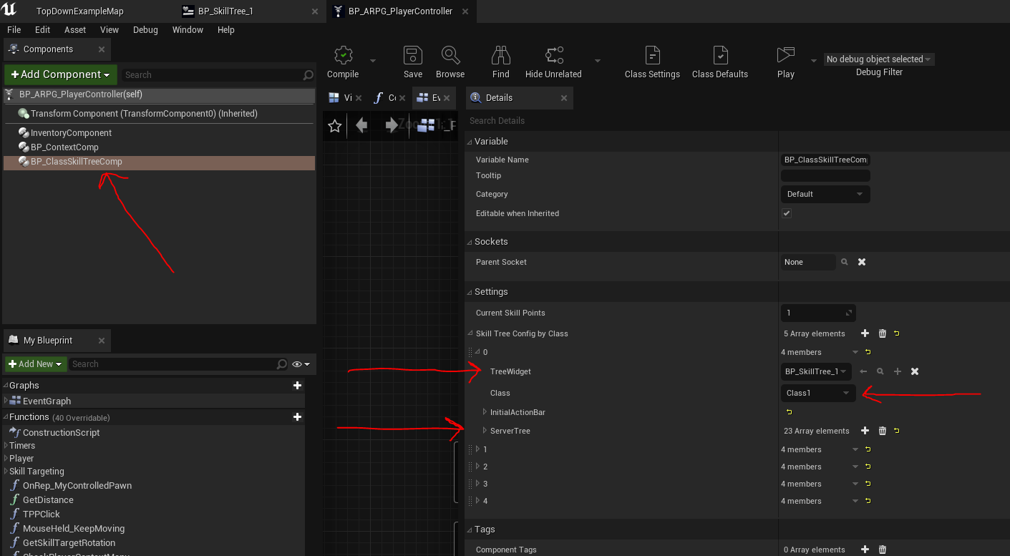This screenshot has width=1010, height=556.
Task: Close the Details panel tab
Action: pyautogui.click(x=563, y=98)
